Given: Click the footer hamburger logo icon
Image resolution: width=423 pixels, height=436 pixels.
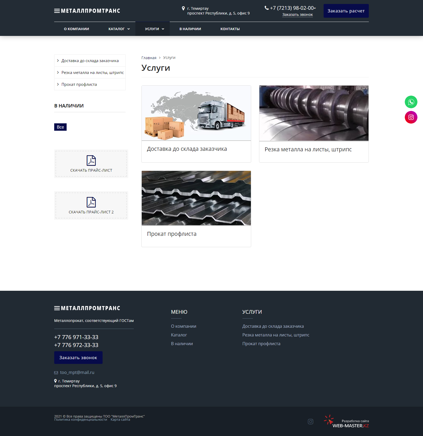Looking at the screenshot, I should [57, 308].
